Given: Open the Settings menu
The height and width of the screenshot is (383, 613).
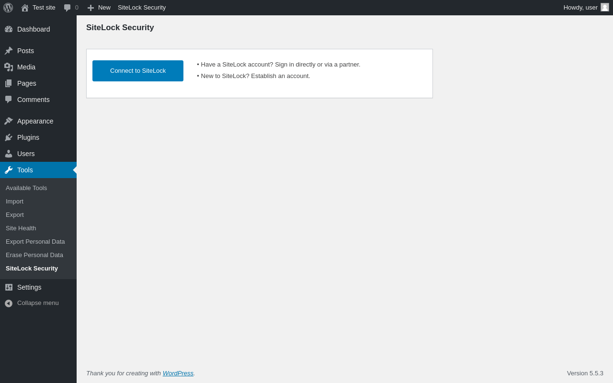Looking at the screenshot, I should point(29,287).
